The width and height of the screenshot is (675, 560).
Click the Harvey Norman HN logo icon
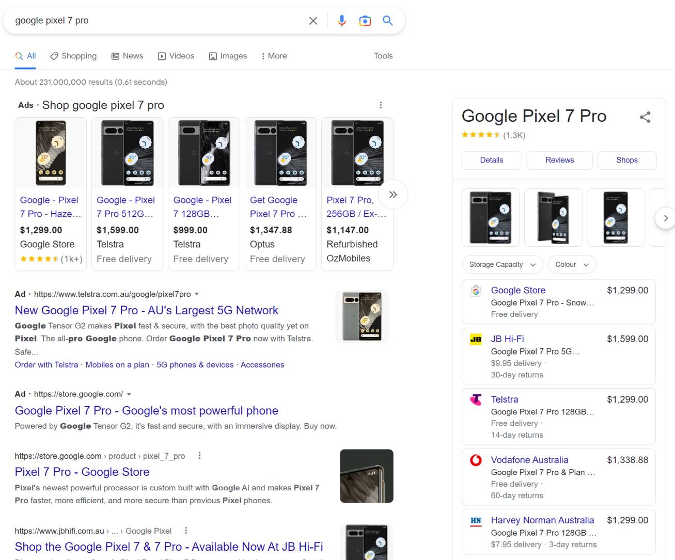tap(476, 521)
